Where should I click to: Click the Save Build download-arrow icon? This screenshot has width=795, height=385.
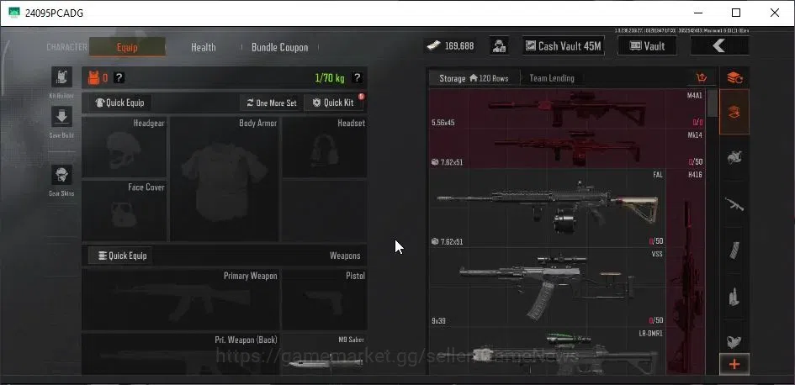(62, 117)
